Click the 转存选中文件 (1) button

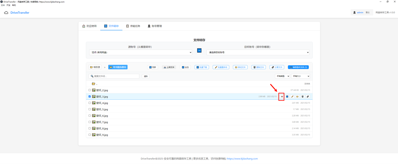coord(298,67)
